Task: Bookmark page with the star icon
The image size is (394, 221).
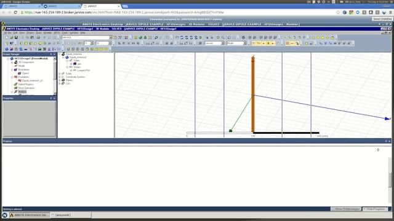Action: coord(338,12)
